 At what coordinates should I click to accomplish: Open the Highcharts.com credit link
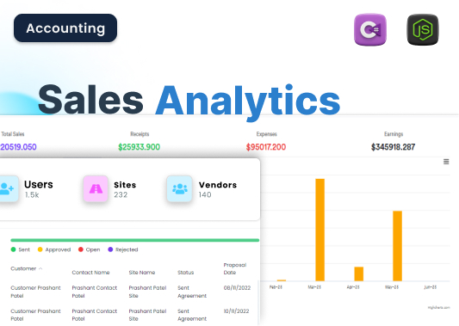[x=438, y=307]
